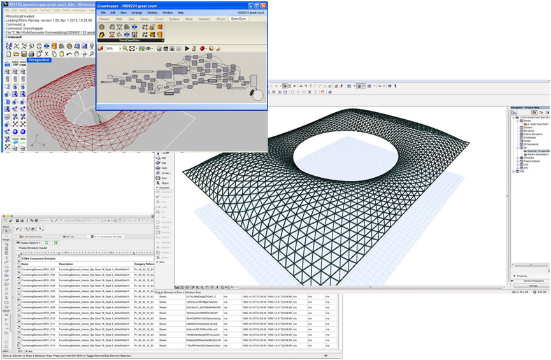551x360 pixels.
Task: Click the Cut scissors icon in Rhino toolbar
Action: [47, 54]
